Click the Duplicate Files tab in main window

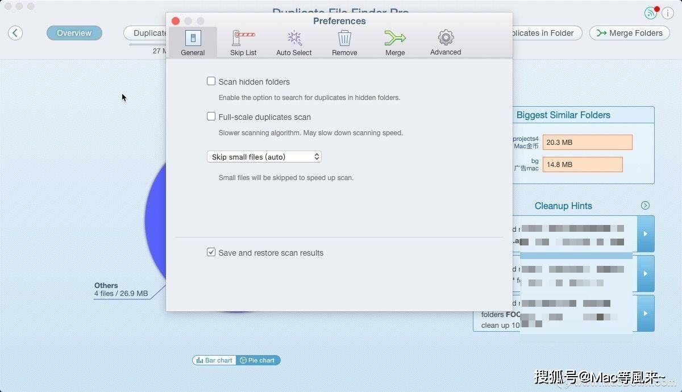(x=145, y=33)
